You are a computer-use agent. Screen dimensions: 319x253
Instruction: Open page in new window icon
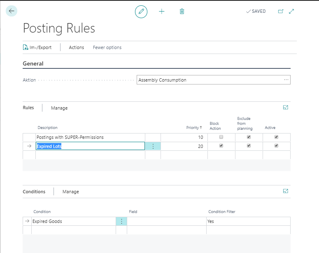pos(281,11)
